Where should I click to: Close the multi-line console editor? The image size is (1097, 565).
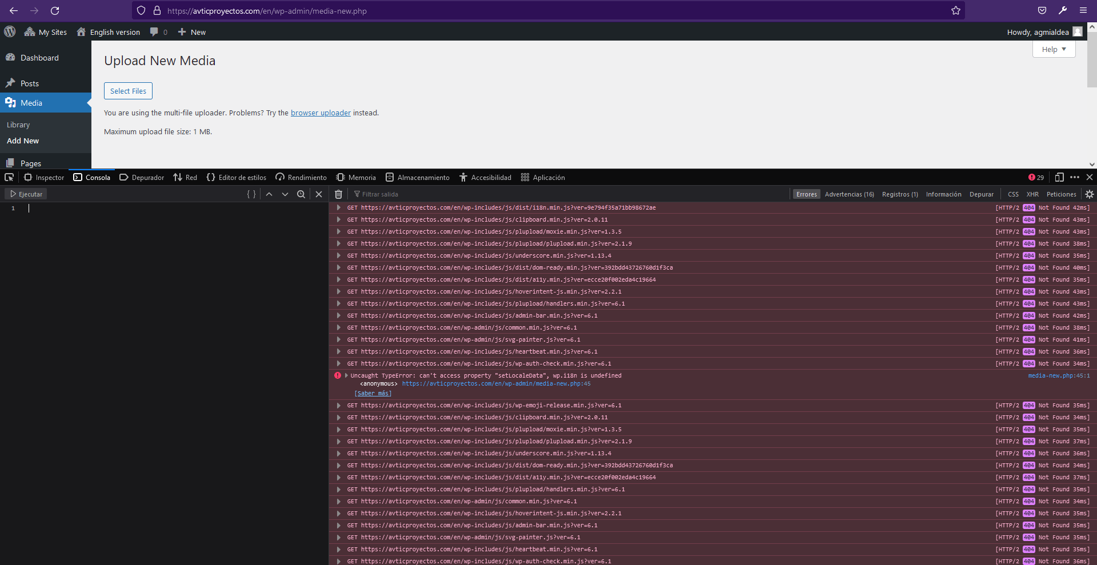(x=319, y=194)
